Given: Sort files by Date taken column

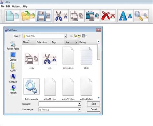Looking at the screenshot, I should 43,42.
